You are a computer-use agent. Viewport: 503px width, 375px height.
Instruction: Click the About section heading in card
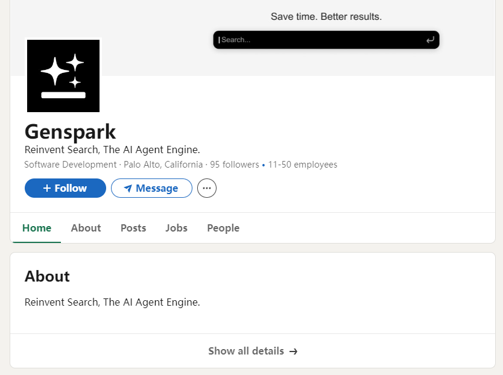pyautogui.click(x=47, y=276)
